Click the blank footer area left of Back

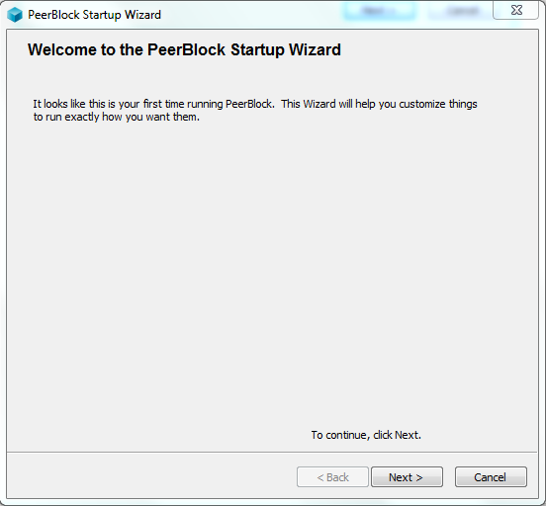(x=151, y=476)
